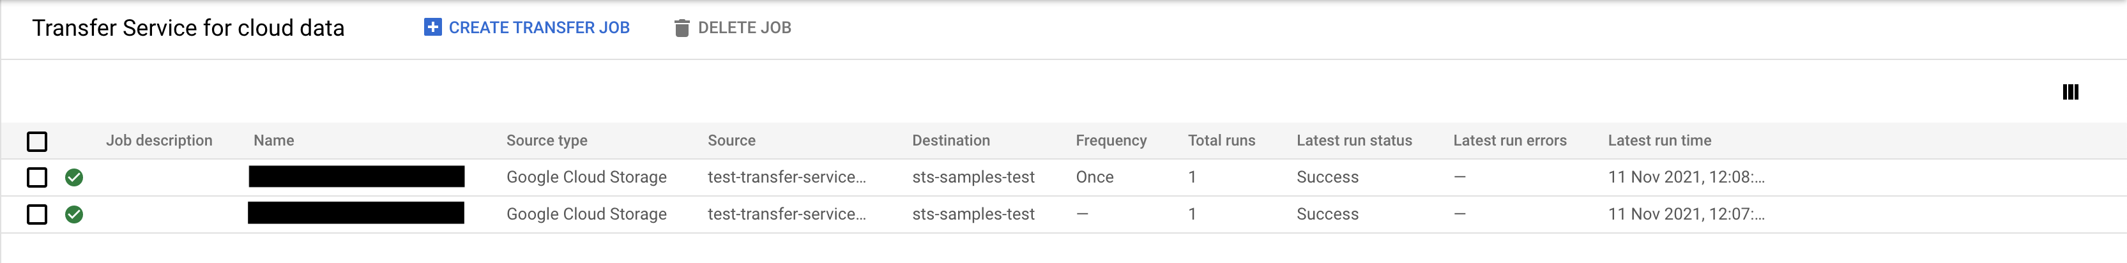Screen dimensions: 2127x263
Task: Click green success checkmark in first row
Action: pos(74,177)
